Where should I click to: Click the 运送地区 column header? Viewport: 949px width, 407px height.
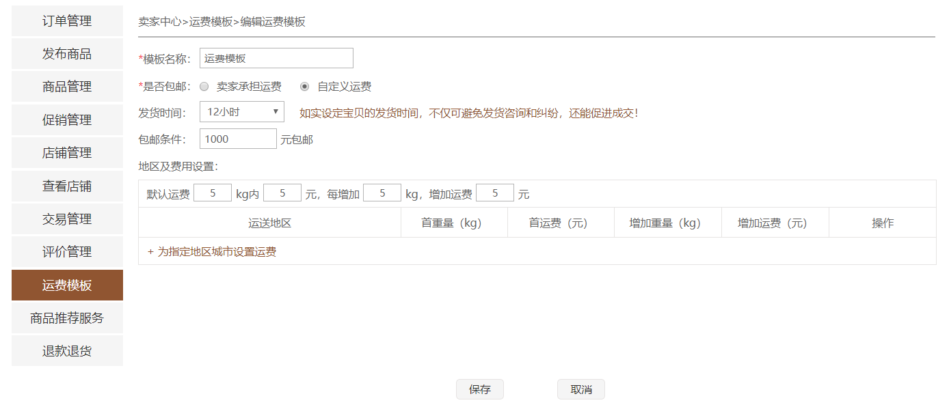click(x=270, y=223)
